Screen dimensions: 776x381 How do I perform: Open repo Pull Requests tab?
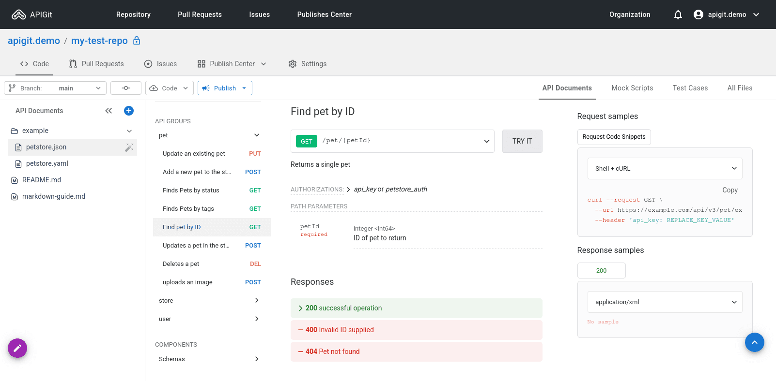96,64
